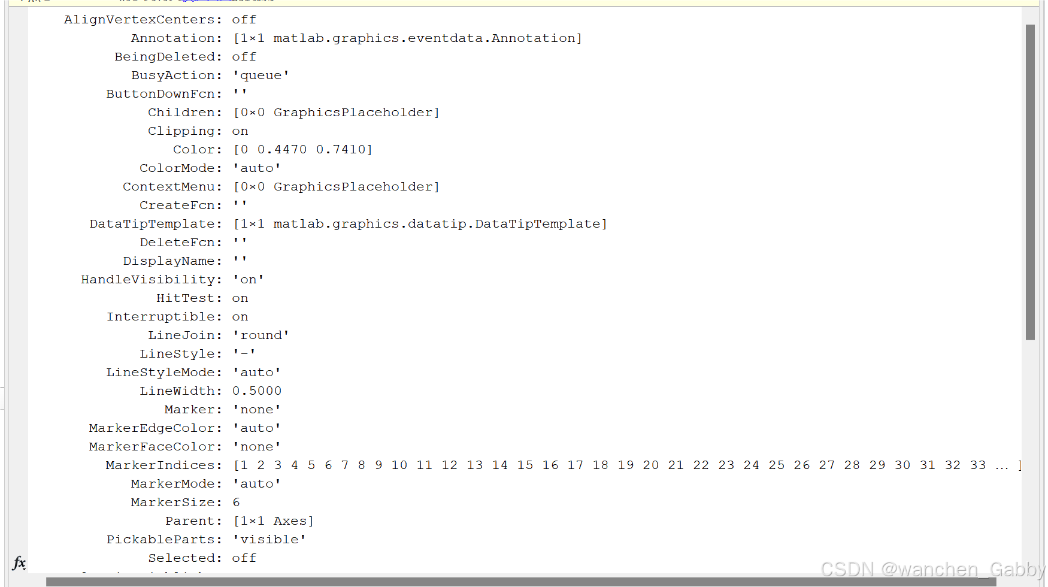Click the HandleVisibility 'on' value
The height and width of the screenshot is (587, 1048).
248,280
